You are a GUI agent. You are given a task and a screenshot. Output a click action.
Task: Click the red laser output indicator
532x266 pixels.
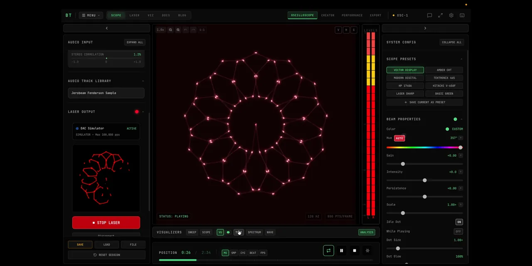[x=137, y=112]
